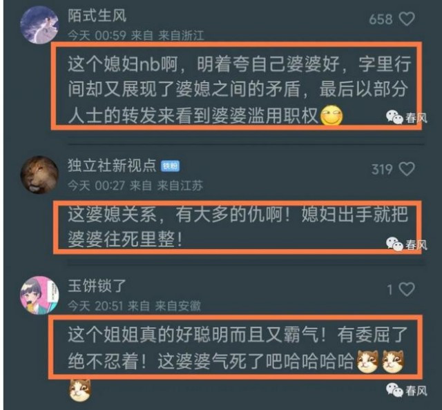Click the username 玉饼锁了
The width and height of the screenshot is (442, 410).
[x=97, y=286]
